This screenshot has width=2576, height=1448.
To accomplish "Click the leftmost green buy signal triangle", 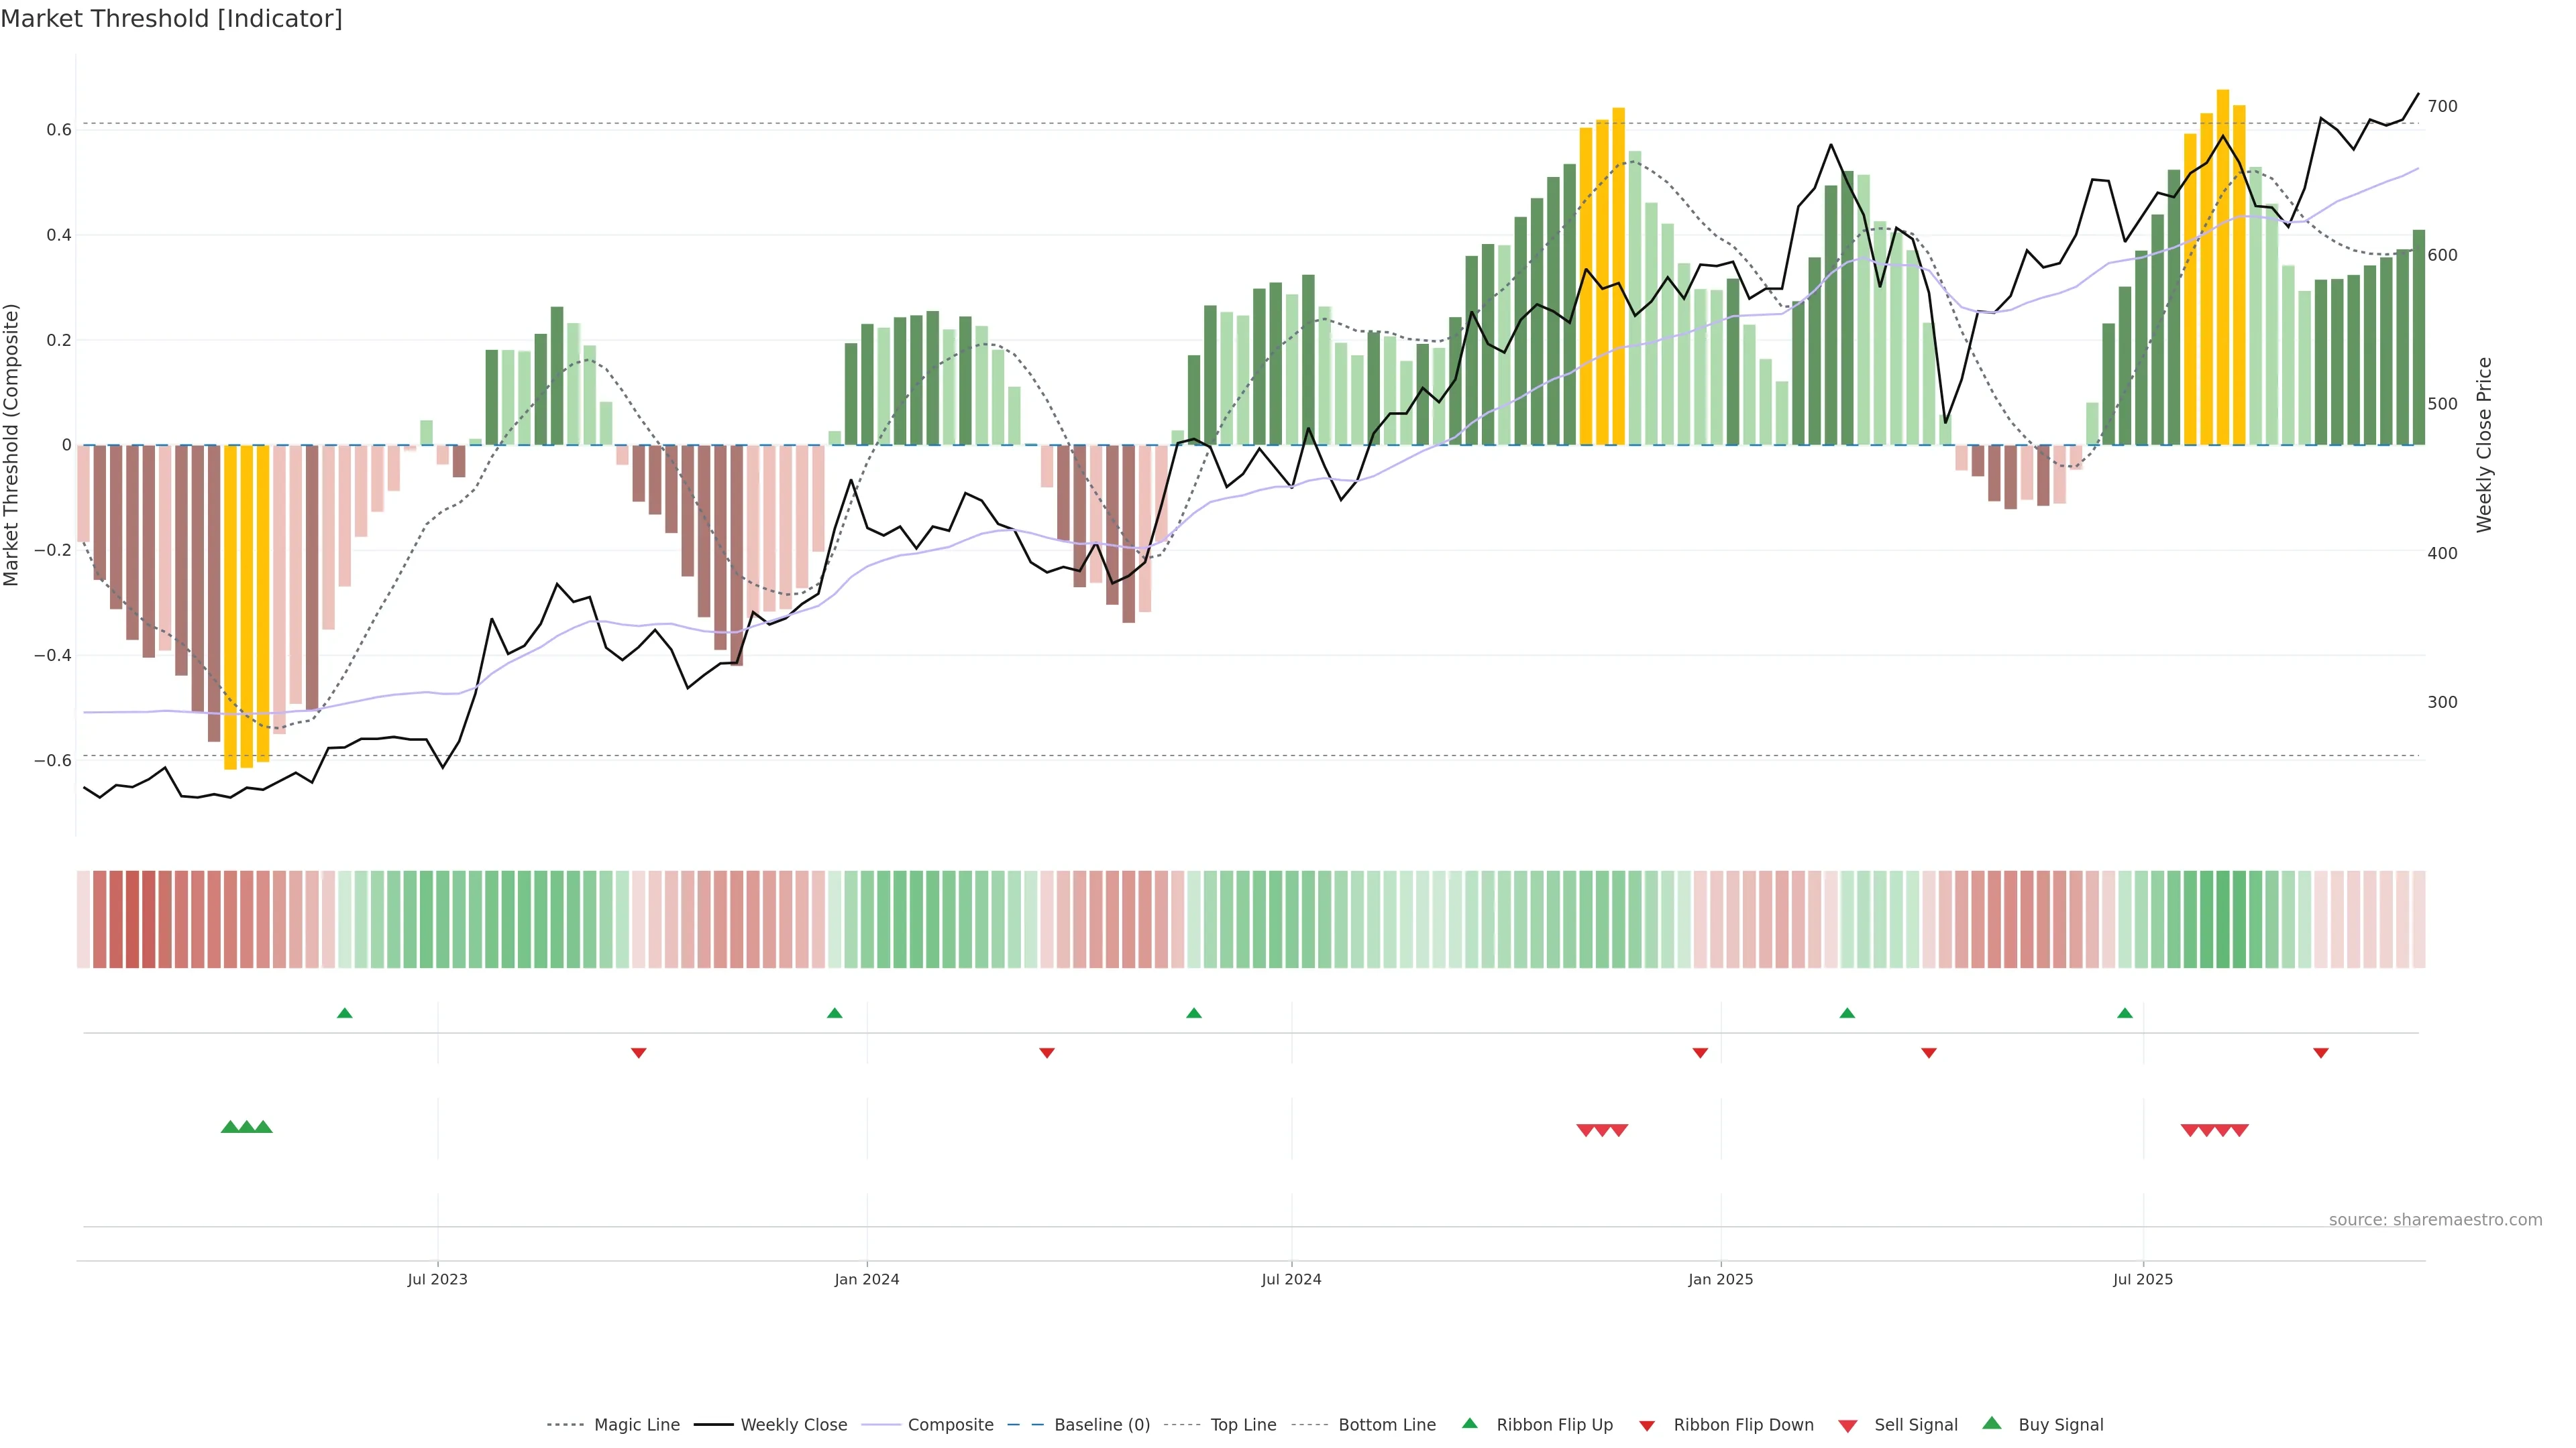I will click(x=230, y=1127).
